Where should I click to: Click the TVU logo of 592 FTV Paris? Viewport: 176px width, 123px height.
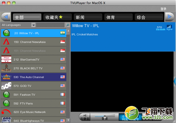click(6, 103)
